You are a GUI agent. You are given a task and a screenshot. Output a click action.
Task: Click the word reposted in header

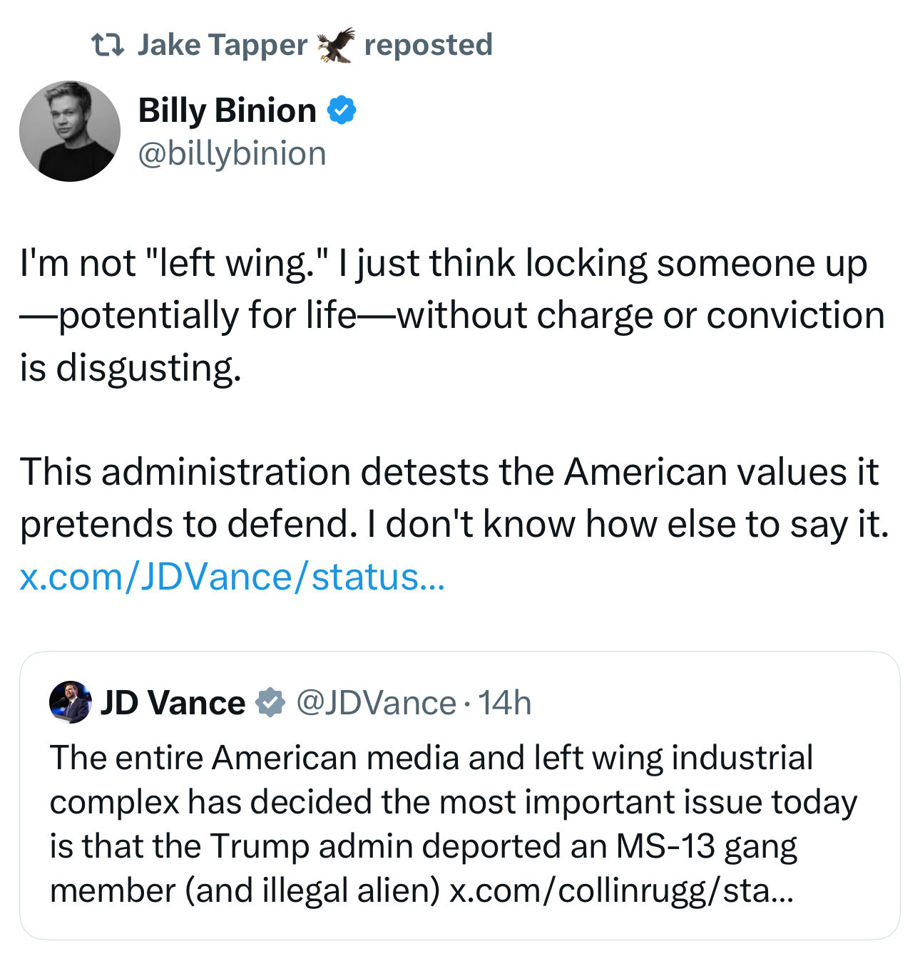click(x=429, y=45)
